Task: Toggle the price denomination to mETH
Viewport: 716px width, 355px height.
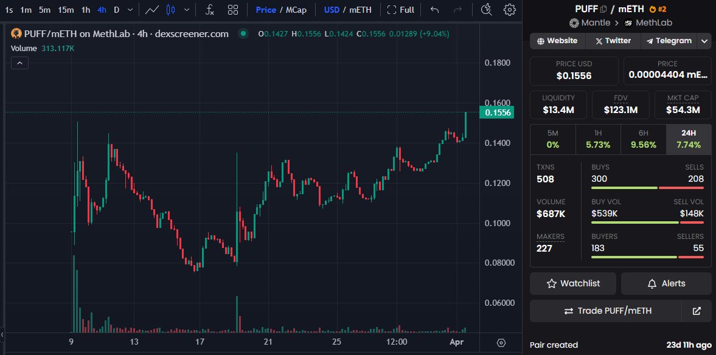Action: (x=360, y=10)
